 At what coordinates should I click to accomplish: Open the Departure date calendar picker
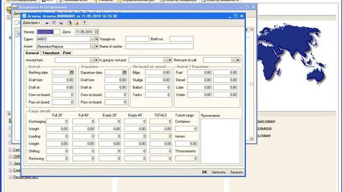(x=125, y=73)
